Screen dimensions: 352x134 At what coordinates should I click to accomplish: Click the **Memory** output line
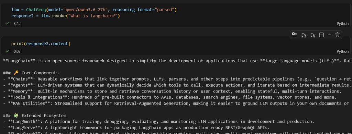click(x=172, y=91)
